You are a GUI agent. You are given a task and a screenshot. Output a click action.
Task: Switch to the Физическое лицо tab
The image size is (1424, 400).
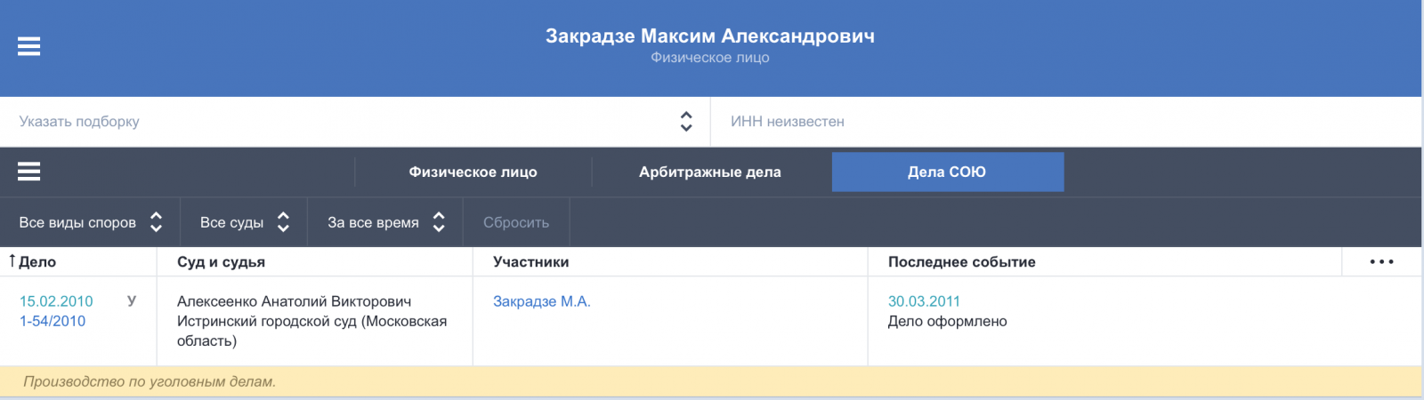473,172
